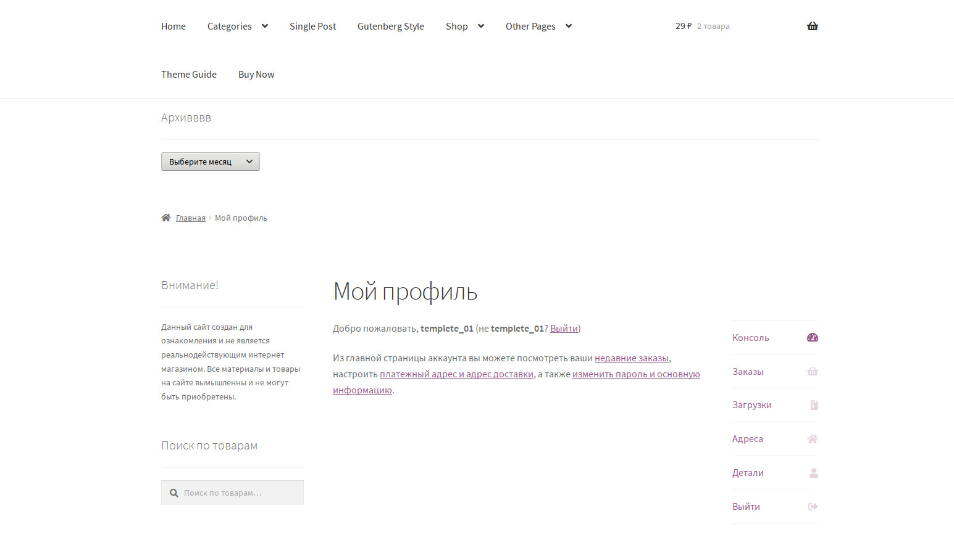This screenshot has width=954, height=553.
Task: Select the Консоль dashboard gauge icon
Action: tap(812, 337)
